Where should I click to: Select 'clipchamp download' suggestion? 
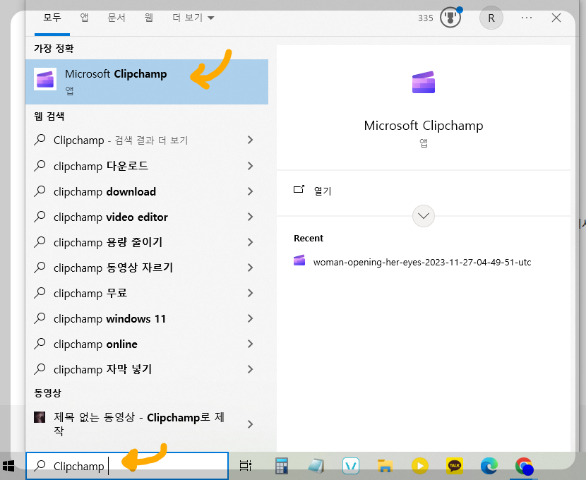147,191
